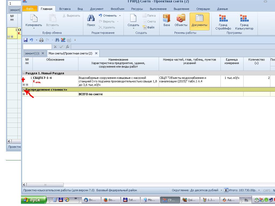Close the Проектная смета (2) document tab

[96, 53]
